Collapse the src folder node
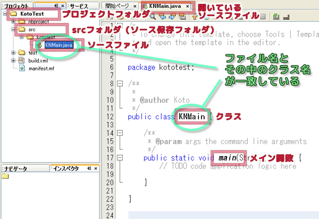319x219 pixels. [13, 30]
